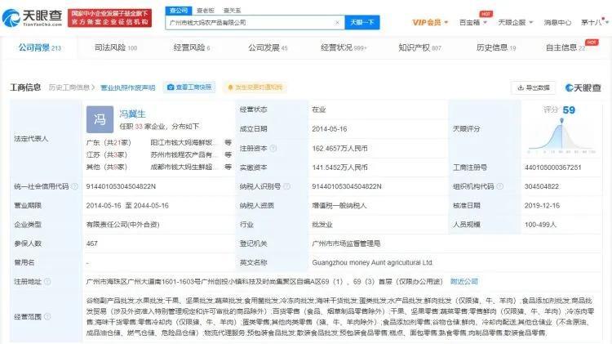Click paid-in capital 141.5452万人民币

tap(339, 168)
